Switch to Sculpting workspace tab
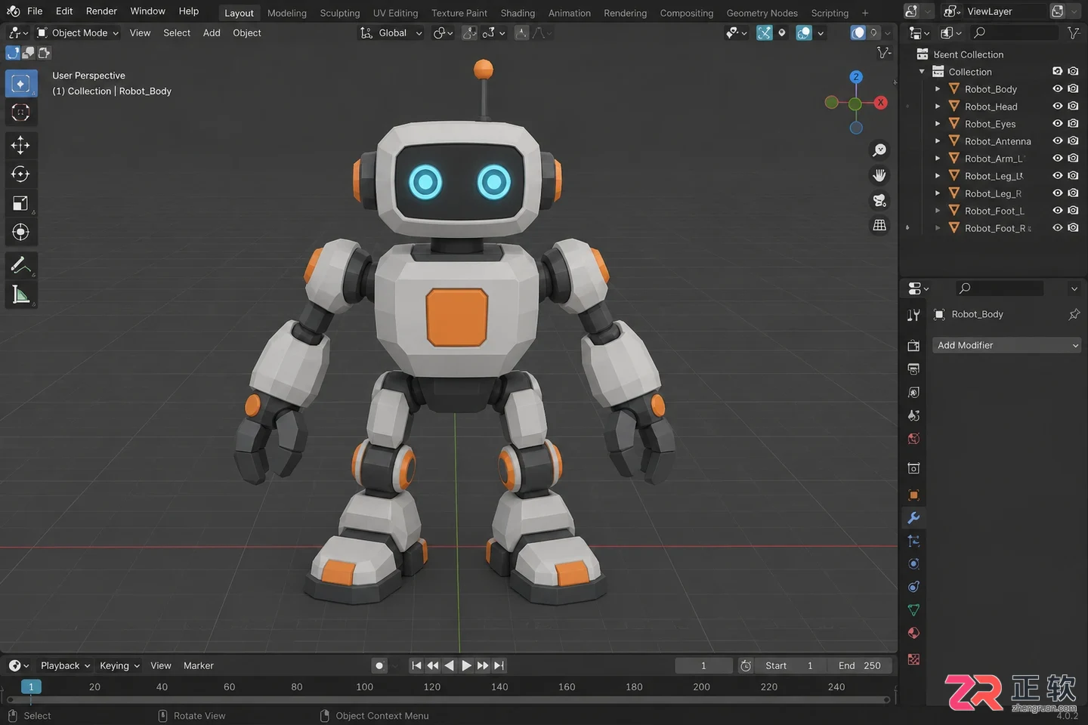Screen dimensions: 1088x725 point(340,13)
